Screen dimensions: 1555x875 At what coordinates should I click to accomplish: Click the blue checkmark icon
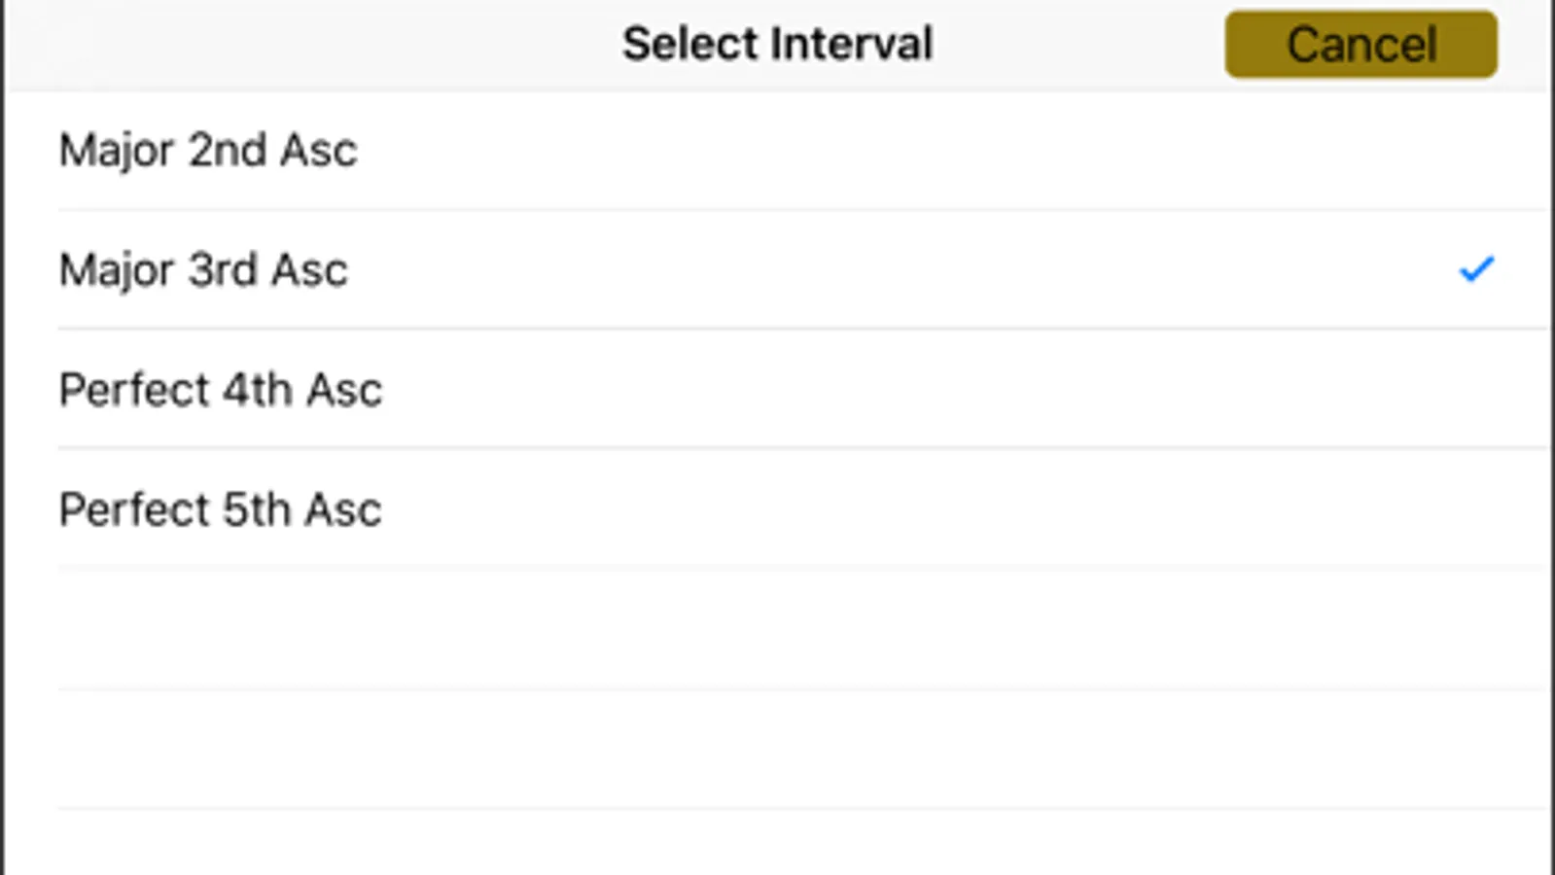pyautogui.click(x=1475, y=268)
